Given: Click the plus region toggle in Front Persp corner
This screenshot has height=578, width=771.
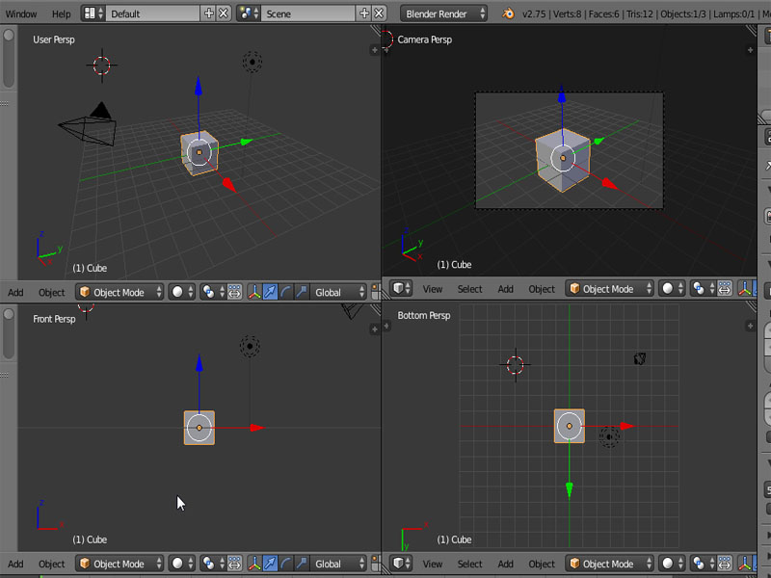Looking at the screenshot, I should (375, 328).
